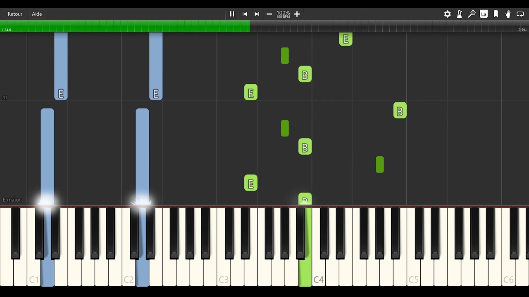This screenshot has width=529, height=297.
Task: Go back with Retour button
Action: (x=15, y=14)
